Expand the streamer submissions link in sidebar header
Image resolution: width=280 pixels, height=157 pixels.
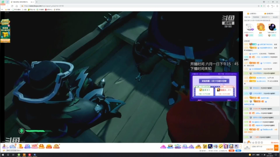click(x=252, y=14)
